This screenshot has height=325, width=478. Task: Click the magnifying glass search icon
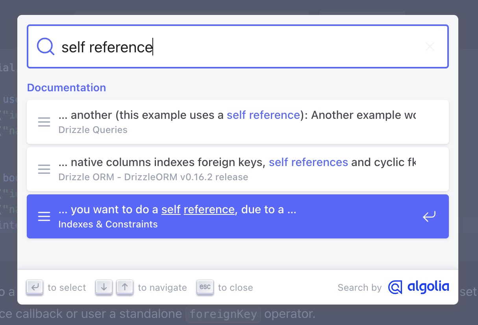46,46
